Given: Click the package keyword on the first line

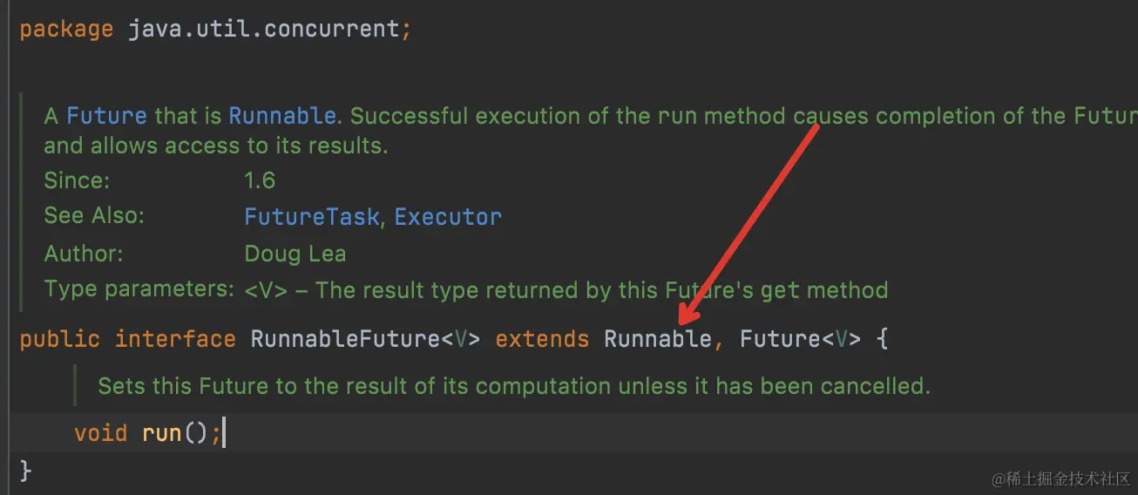Looking at the screenshot, I should pyautogui.click(x=66, y=29).
